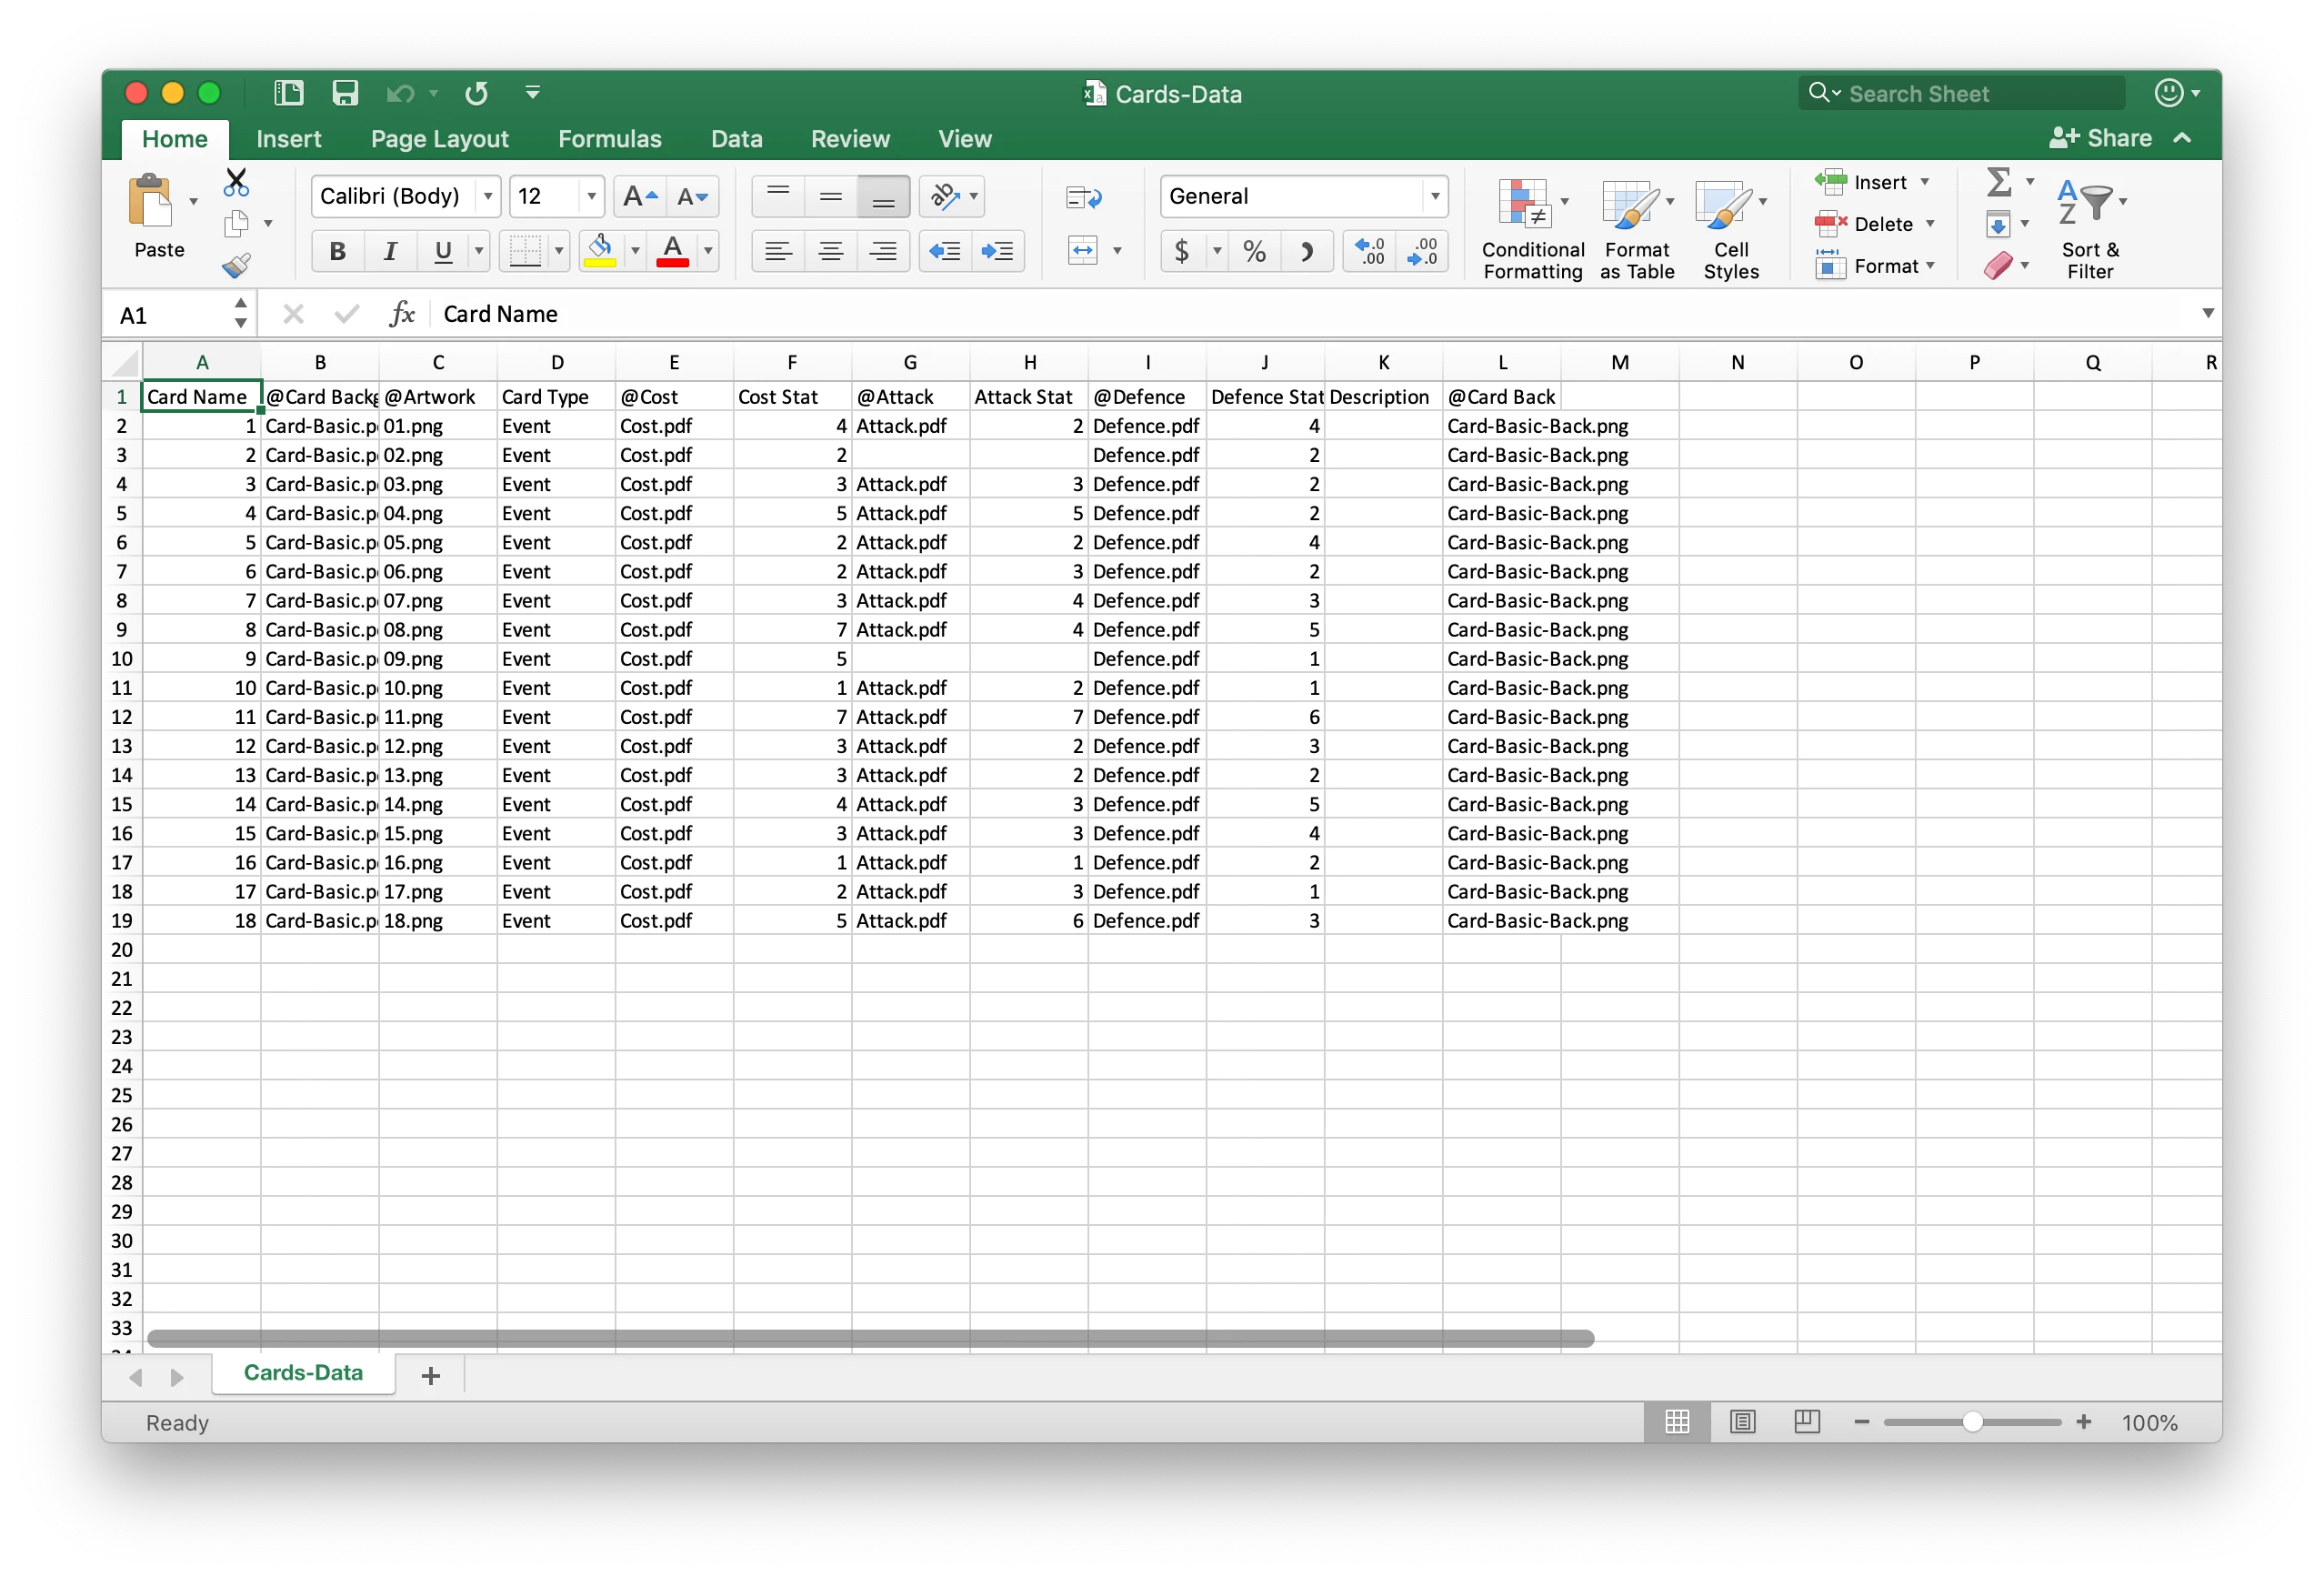This screenshot has height=1577, width=2324.
Task: Click the Share button
Action: 2100,139
